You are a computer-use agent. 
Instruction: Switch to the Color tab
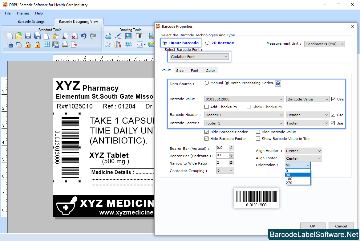tap(211, 71)
